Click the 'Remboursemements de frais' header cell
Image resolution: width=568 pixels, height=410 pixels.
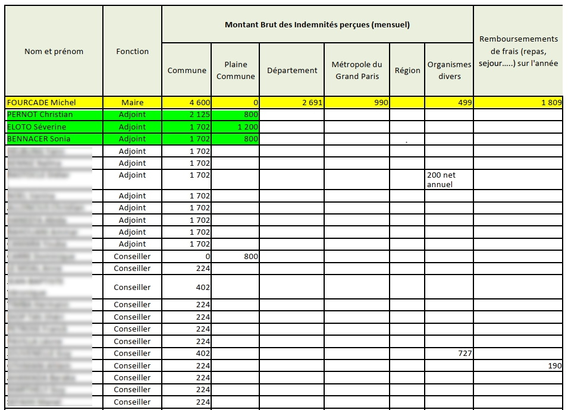pyautogui.click(x=519, y=51)
